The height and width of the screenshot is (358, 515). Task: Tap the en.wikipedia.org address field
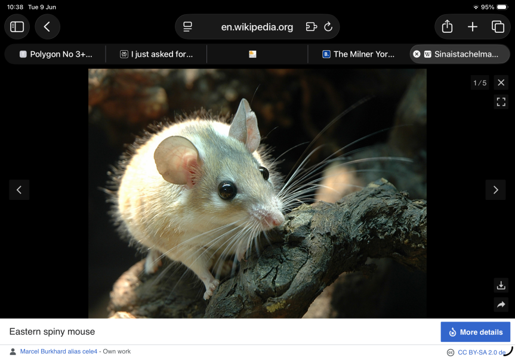pos(257,27)
